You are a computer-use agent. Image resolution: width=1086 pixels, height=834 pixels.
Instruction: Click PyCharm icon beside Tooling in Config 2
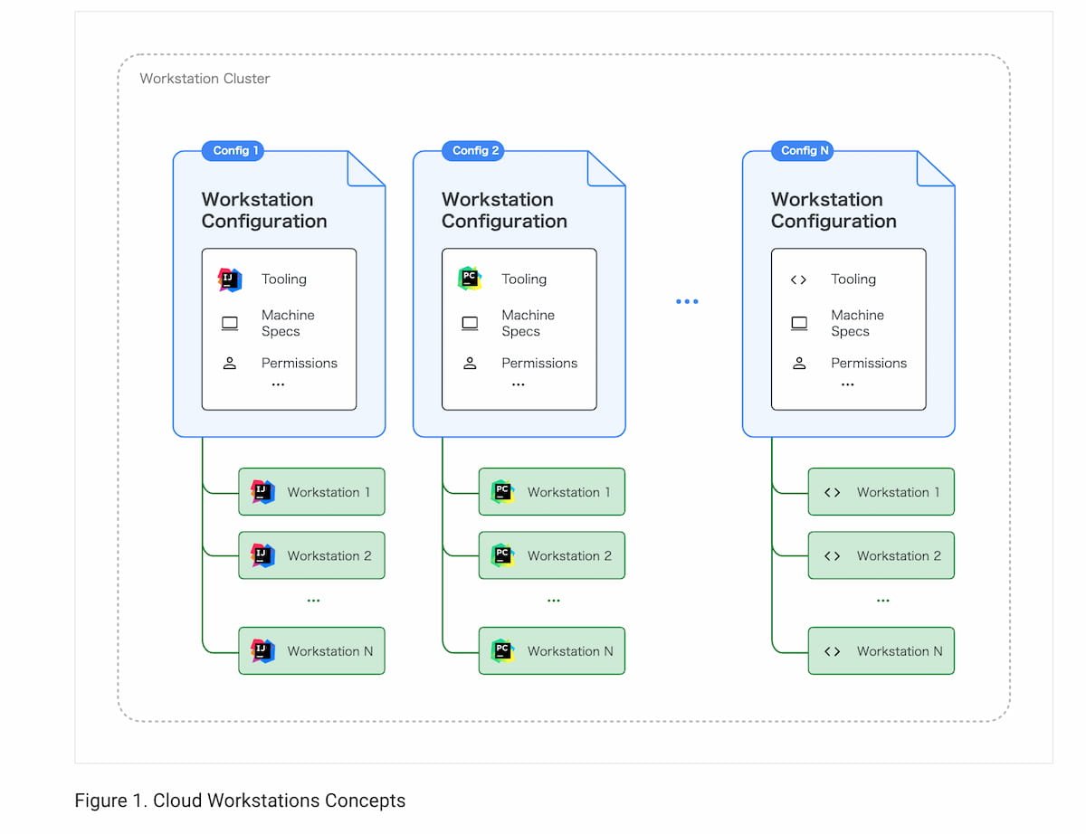470,280
